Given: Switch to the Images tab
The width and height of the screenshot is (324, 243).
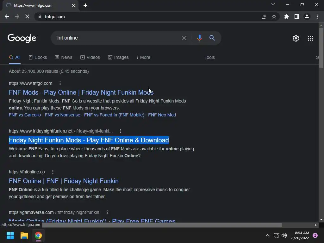Looking at the screenshot, I should click(x=118, y=58).
